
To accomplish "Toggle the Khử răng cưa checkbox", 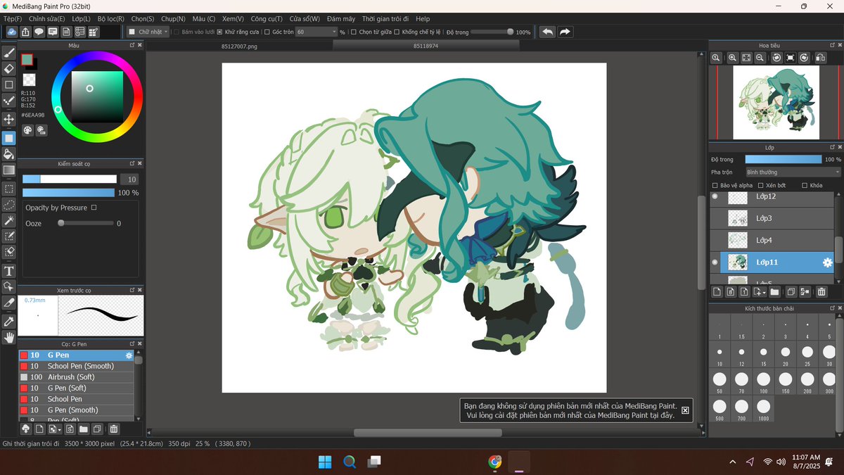I will [x=219, y=32].
